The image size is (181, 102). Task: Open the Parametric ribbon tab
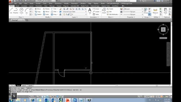[39, 6]
